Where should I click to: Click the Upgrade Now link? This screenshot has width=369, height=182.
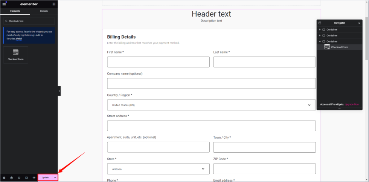pyautogui.click(x=352, y=104)
